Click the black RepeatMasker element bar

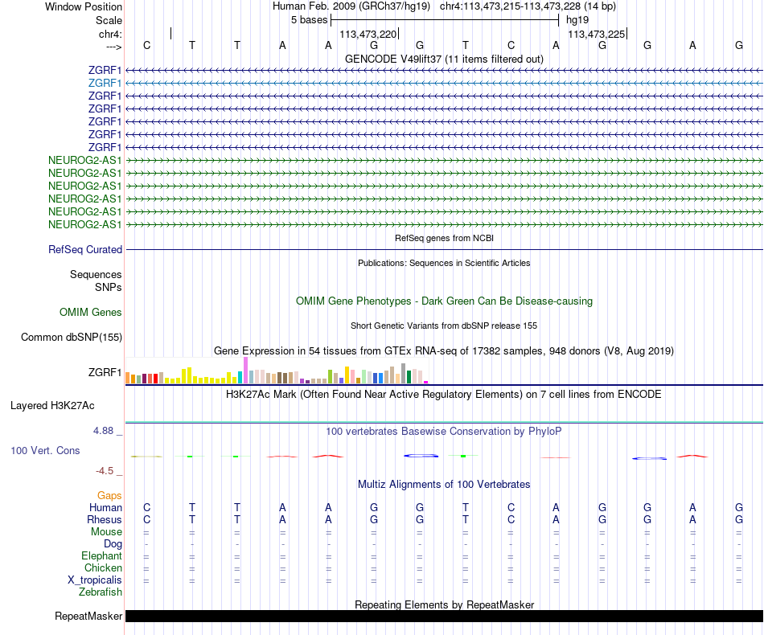[x=444, y=616]
